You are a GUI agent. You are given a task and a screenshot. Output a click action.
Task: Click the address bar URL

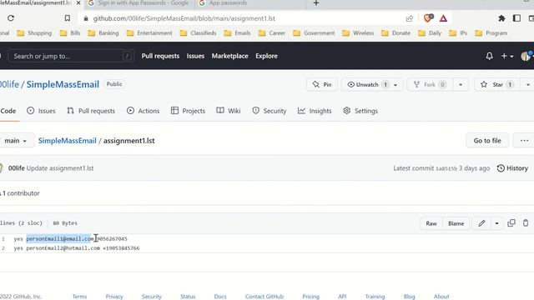point(184,18)
